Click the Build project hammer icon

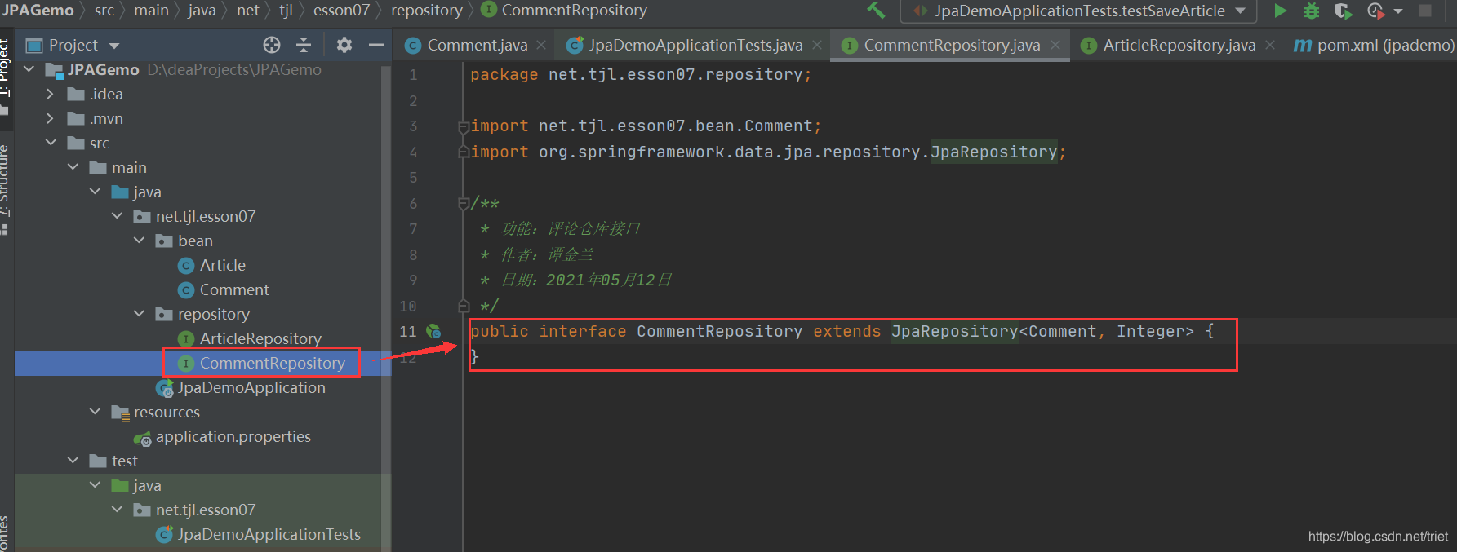click(x=876, y=11)
